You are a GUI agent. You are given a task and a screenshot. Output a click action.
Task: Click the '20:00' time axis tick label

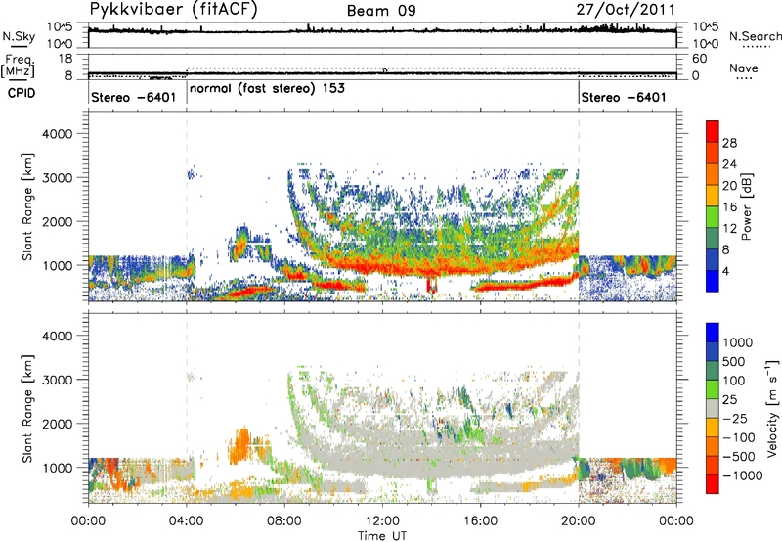click(579, 521)
